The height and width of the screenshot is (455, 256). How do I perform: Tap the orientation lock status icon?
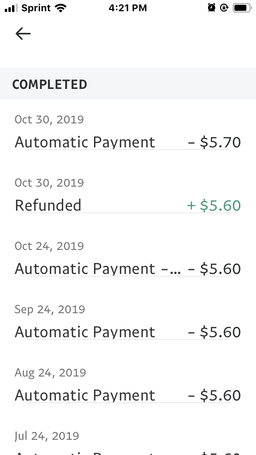point(224,8)
